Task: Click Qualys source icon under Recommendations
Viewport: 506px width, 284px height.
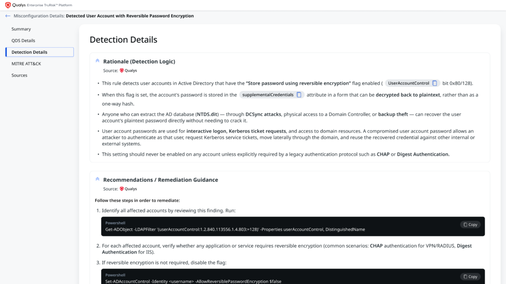Action: (122, 189)
